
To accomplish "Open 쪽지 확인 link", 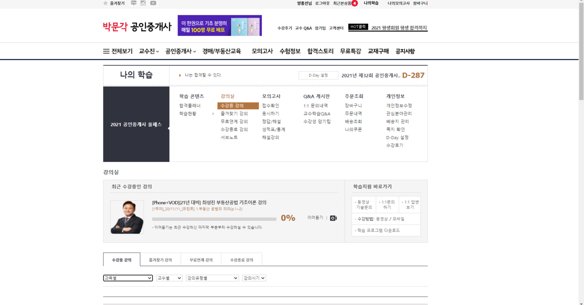I will tap(395, 129).
